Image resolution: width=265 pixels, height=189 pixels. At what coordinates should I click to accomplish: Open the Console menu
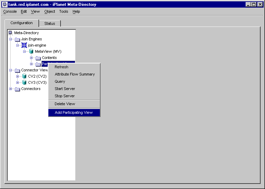pyautogui.click(x=10, y=11)
